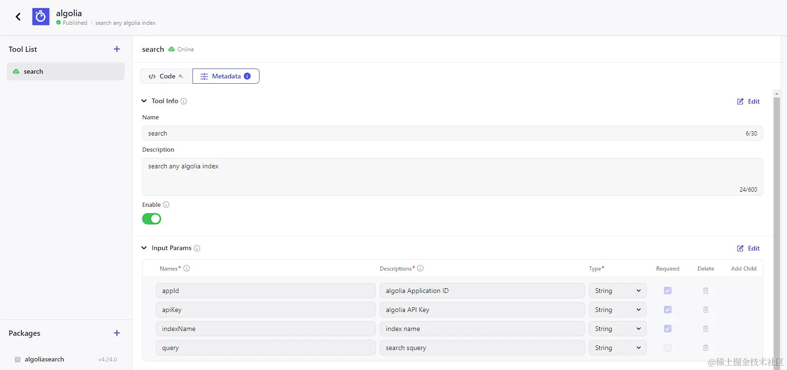Image resolution: width=787 pixels, height=370 pixels.
Task: Click the 'v4.24.0' version text
Action: [107, 360]
